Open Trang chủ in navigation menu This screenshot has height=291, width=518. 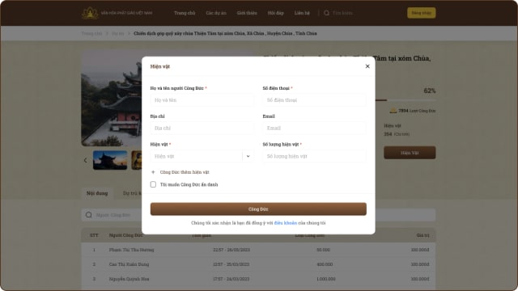[x=185, y=13]
